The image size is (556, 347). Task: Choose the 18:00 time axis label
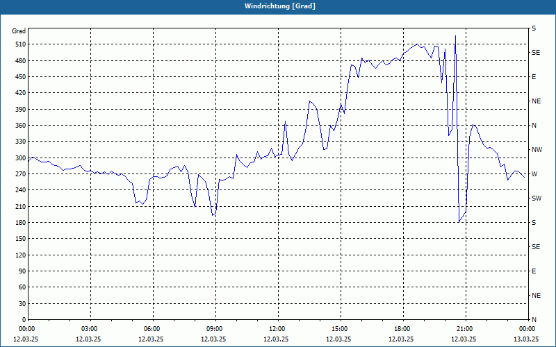click(402, 329)
